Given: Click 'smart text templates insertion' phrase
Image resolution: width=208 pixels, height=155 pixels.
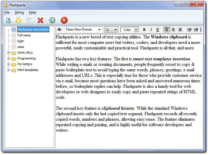Looking at the screenshot, I should (x=161, y=59).
